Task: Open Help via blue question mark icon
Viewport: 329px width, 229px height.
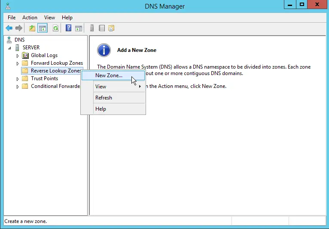Action: tap(68, 28)
